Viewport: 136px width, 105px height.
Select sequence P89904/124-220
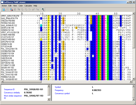point(8,77)
